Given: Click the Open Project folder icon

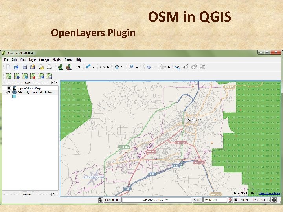Looking at the screenshot, I should pyautogui.click(x=16, y=67).
